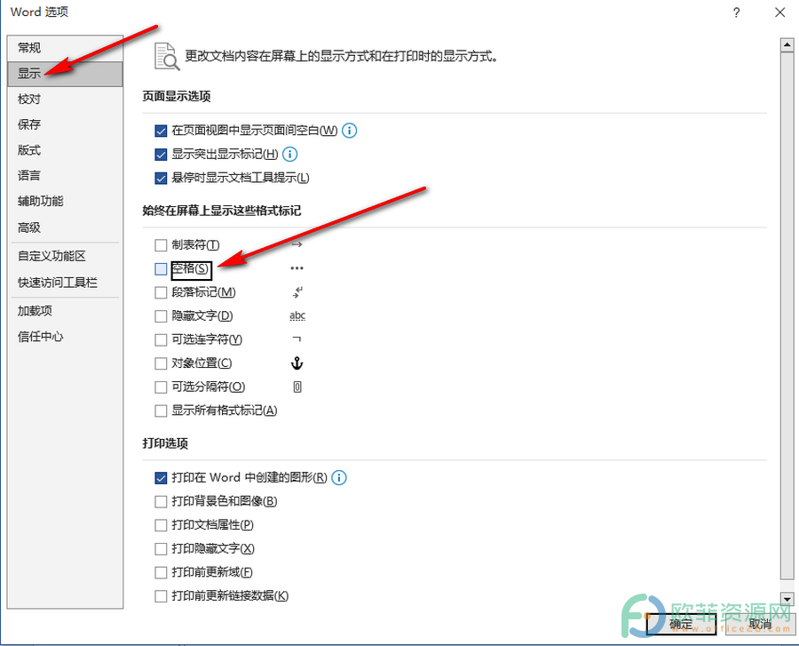
Task: Enable 对象位置 checkbox
Action: pyautogui.click(x=161, y=363)
